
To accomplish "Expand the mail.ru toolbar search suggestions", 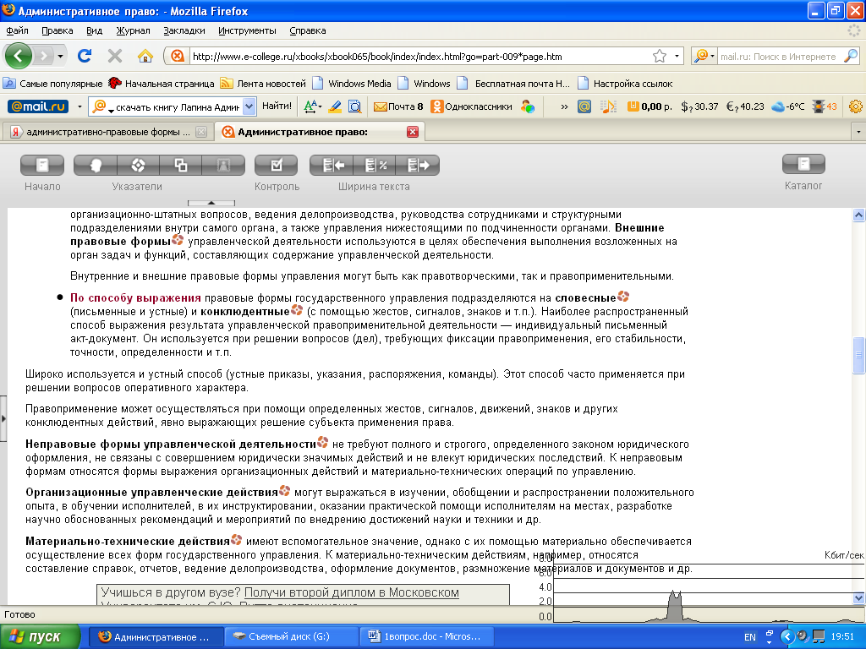I will click(249, 106).
